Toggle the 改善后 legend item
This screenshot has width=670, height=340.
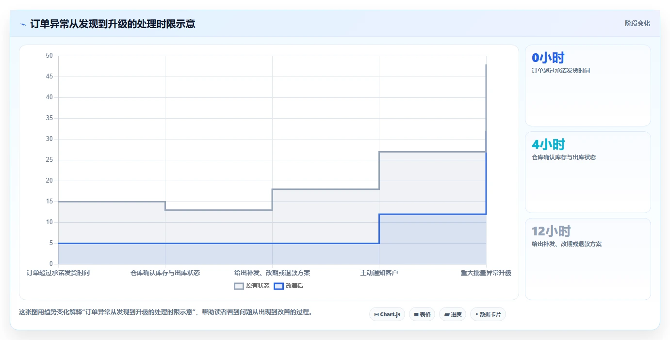pos(289,286)
